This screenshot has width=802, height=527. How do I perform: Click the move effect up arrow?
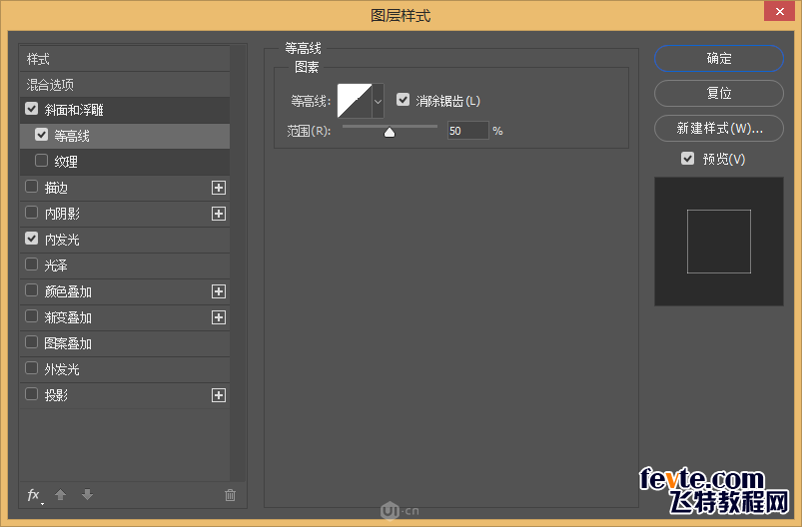tap(60, 495)
